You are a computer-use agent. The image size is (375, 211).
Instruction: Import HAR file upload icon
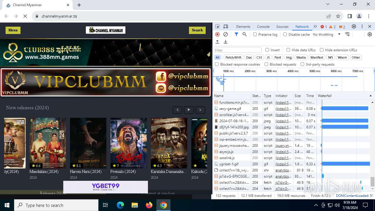pos(217,42)
